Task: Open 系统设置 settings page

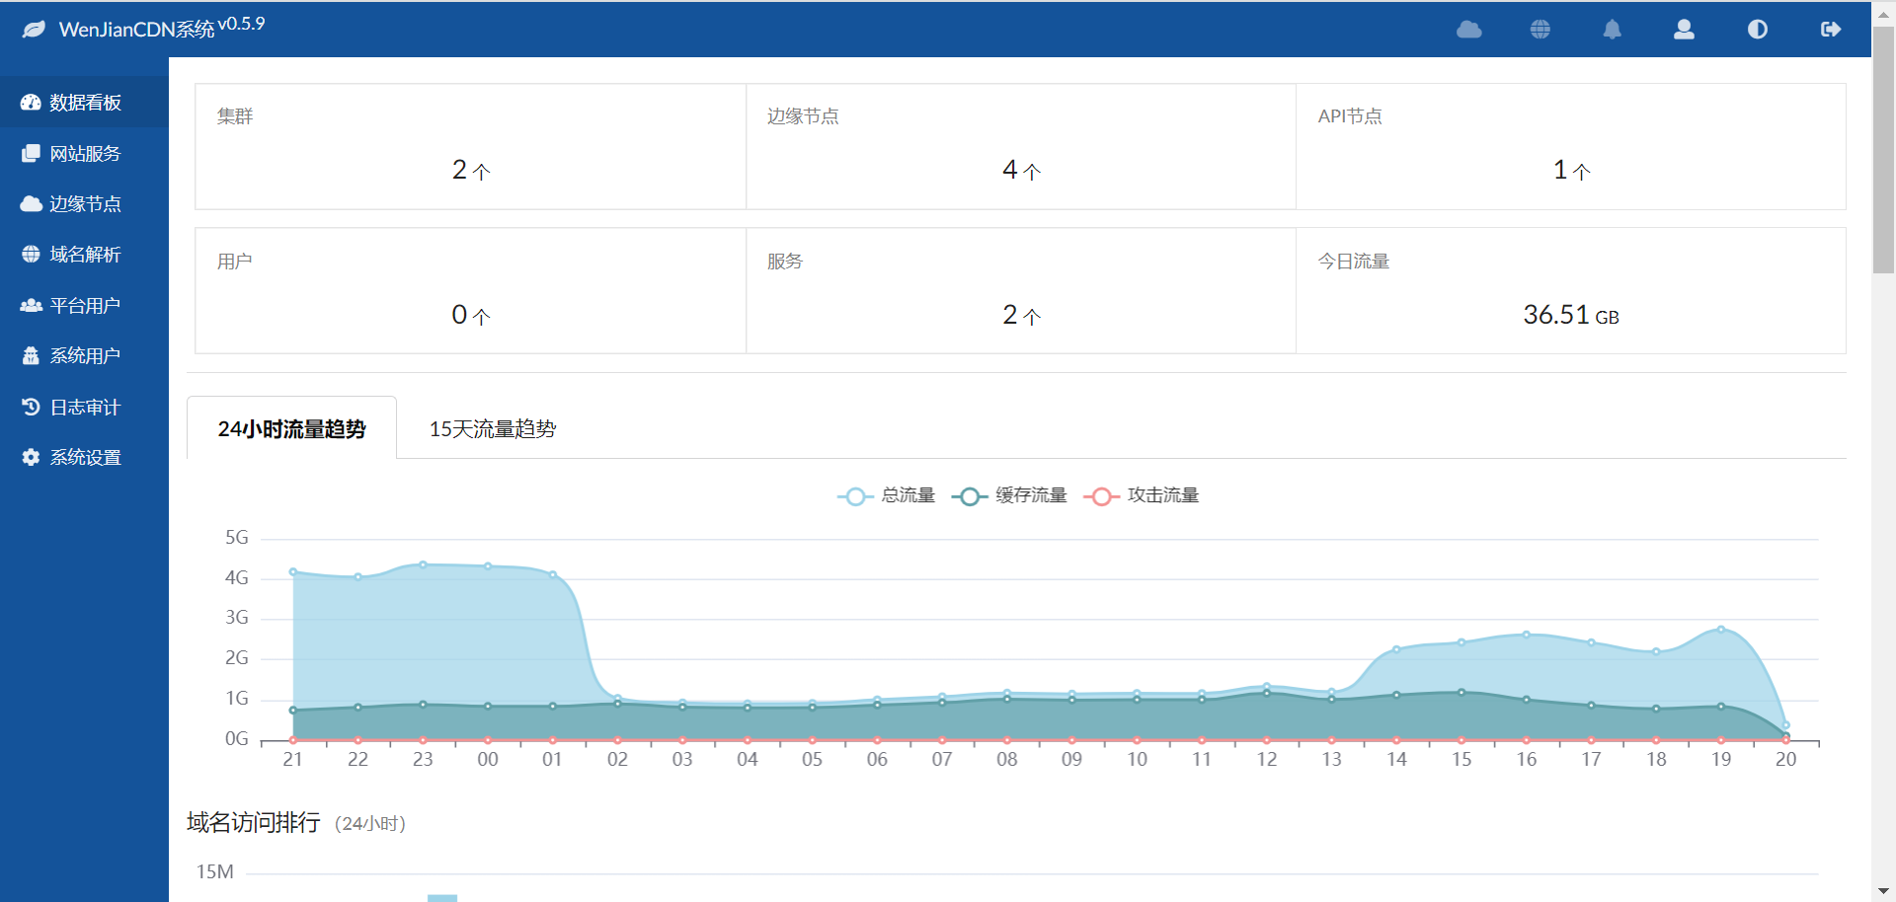Action: [x=31, y=457]
